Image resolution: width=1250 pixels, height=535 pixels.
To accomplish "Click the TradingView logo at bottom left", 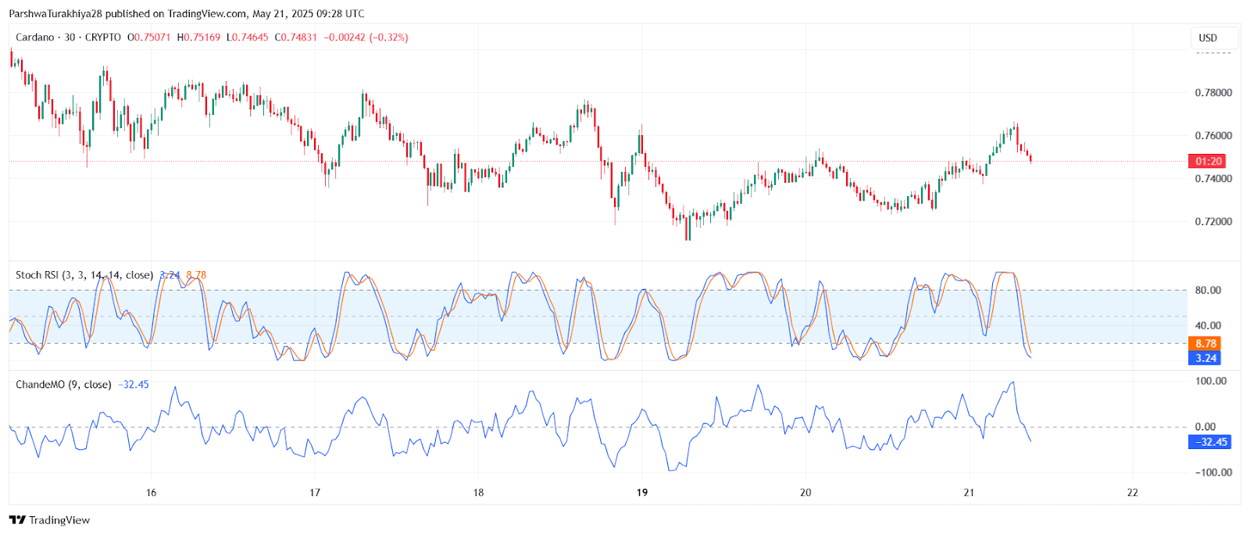I will coord(49,520).
